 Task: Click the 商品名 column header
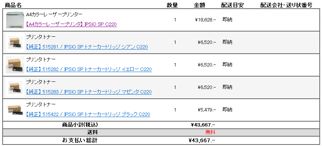click(13, 5)
